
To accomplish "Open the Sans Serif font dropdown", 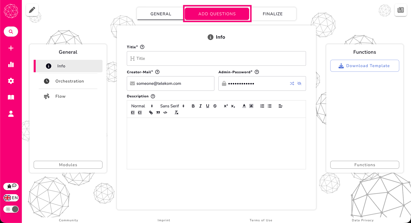I will pyautogui.click(x=172, y=106).
